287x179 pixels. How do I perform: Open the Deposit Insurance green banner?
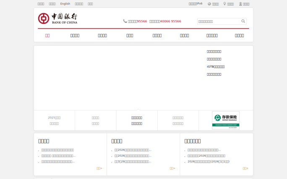coord(226,120)
